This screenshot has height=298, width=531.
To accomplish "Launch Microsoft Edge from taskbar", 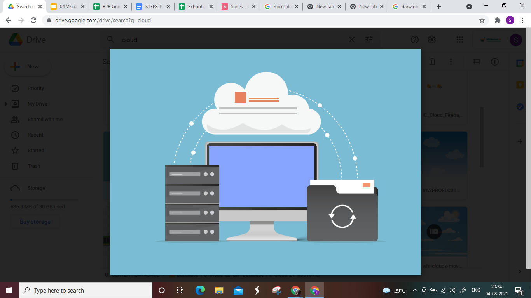I will (x=200, y=290).
